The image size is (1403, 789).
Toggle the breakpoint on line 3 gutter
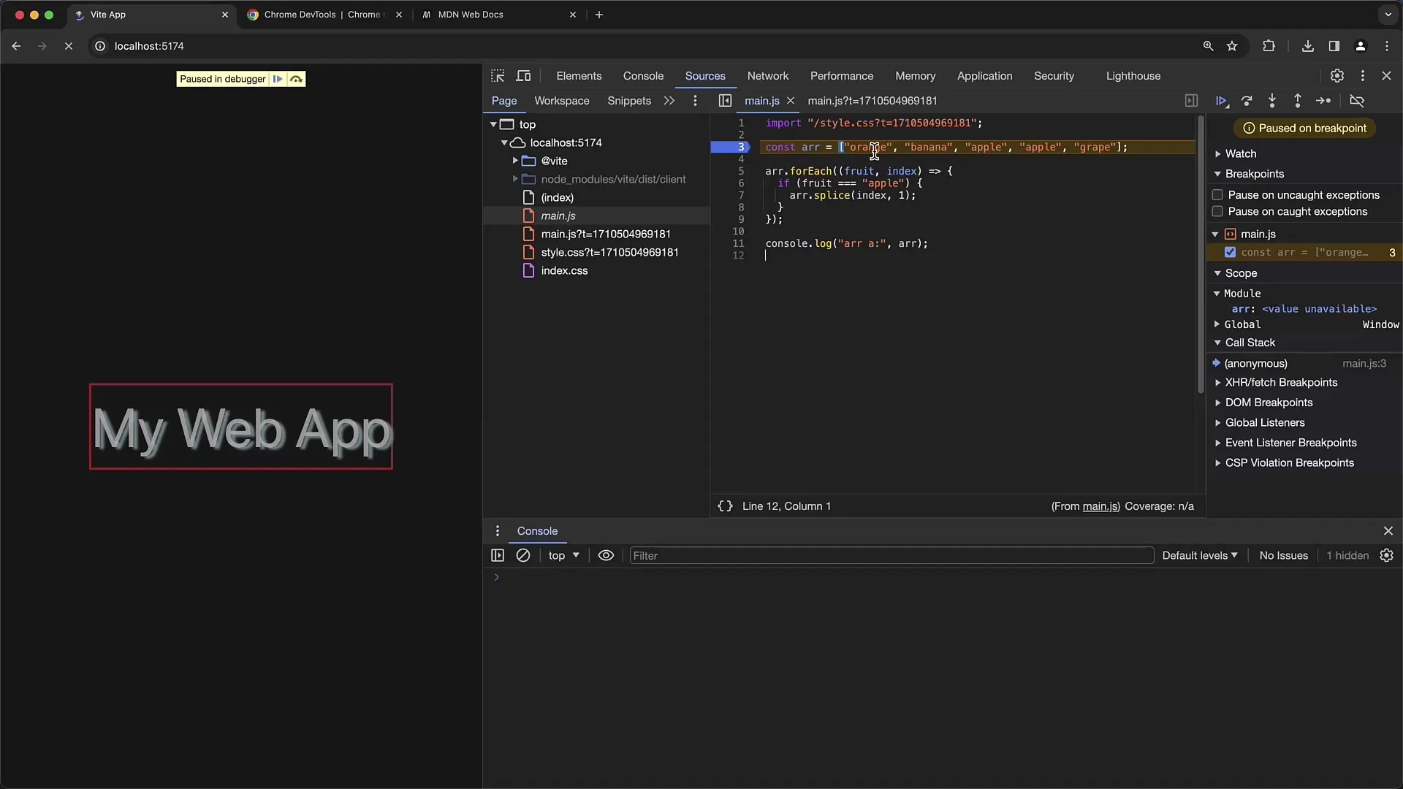(731, 148)
